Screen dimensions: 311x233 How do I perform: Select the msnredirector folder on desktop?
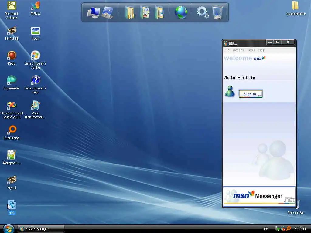296,8
